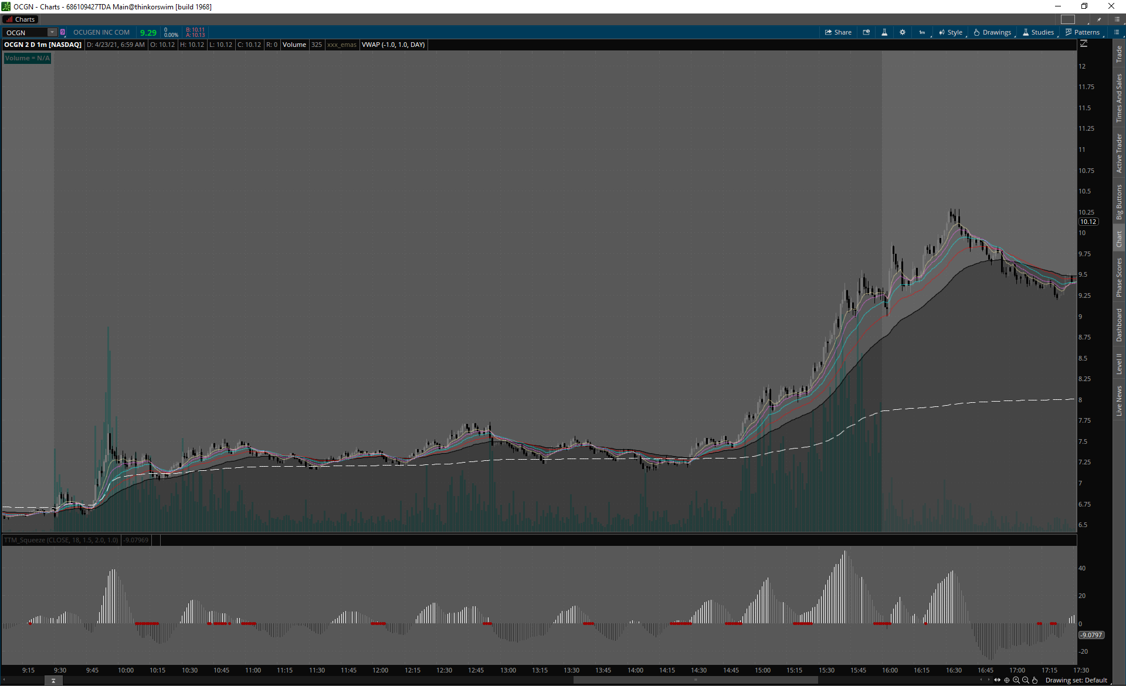Click the crosshair cursor icon
Screen dimensions: 1126x686
1007,680
